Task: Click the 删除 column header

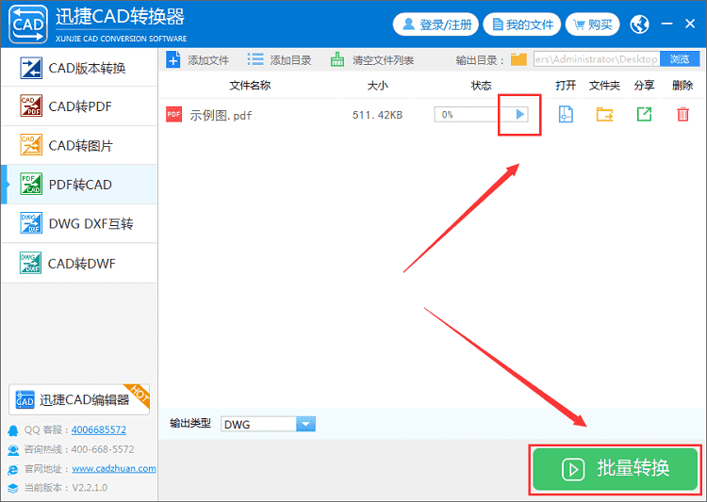Action: 682,86
